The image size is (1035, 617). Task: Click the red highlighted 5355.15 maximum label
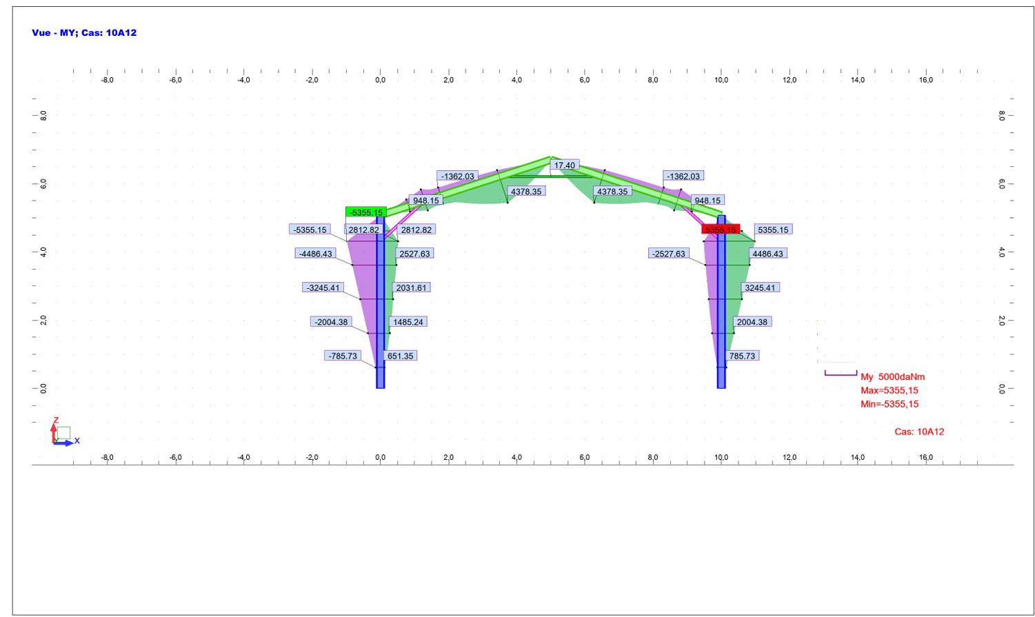720,230
